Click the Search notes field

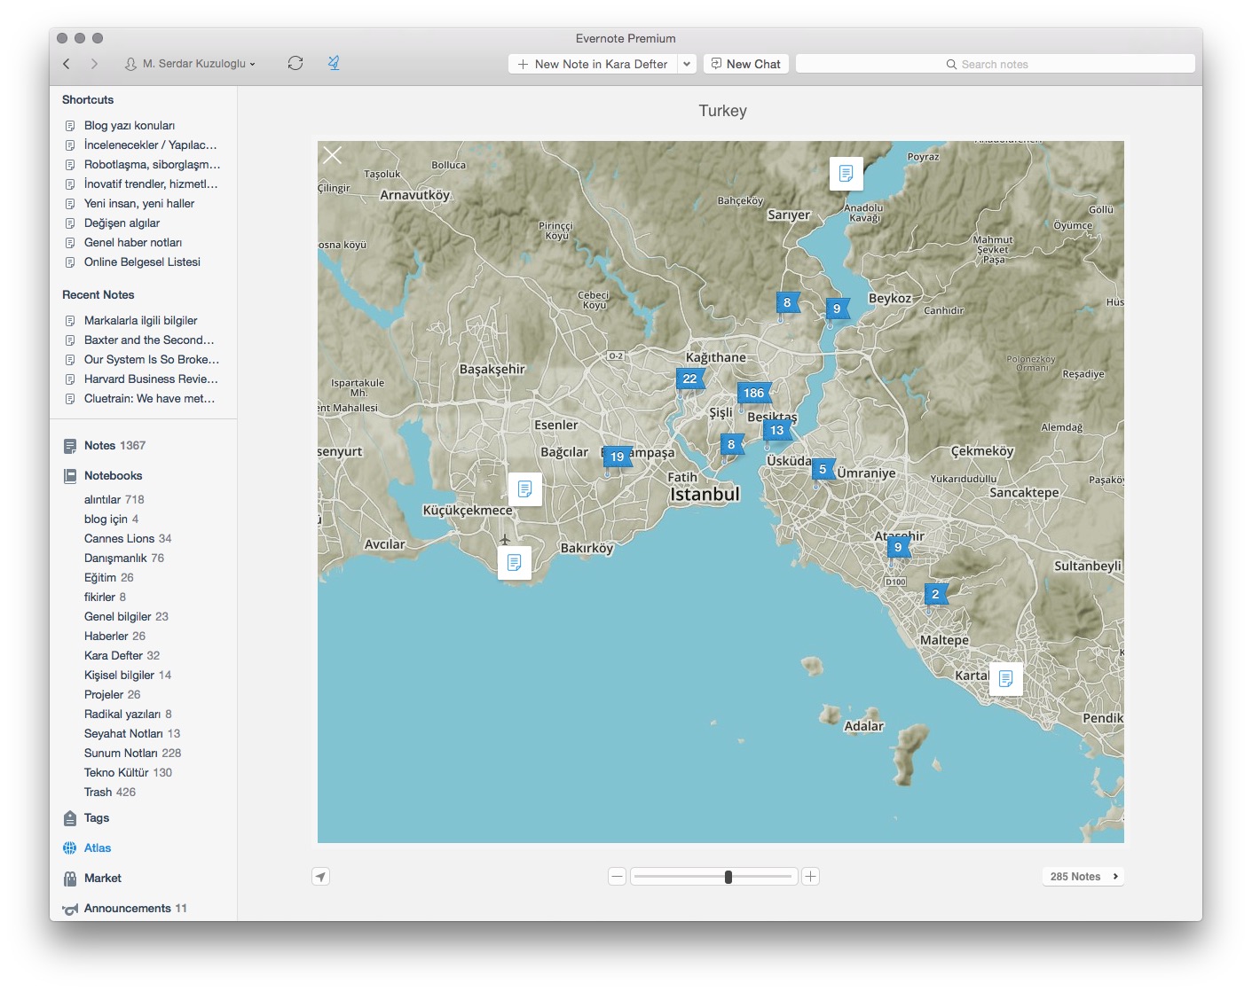[x=995, y=64]
